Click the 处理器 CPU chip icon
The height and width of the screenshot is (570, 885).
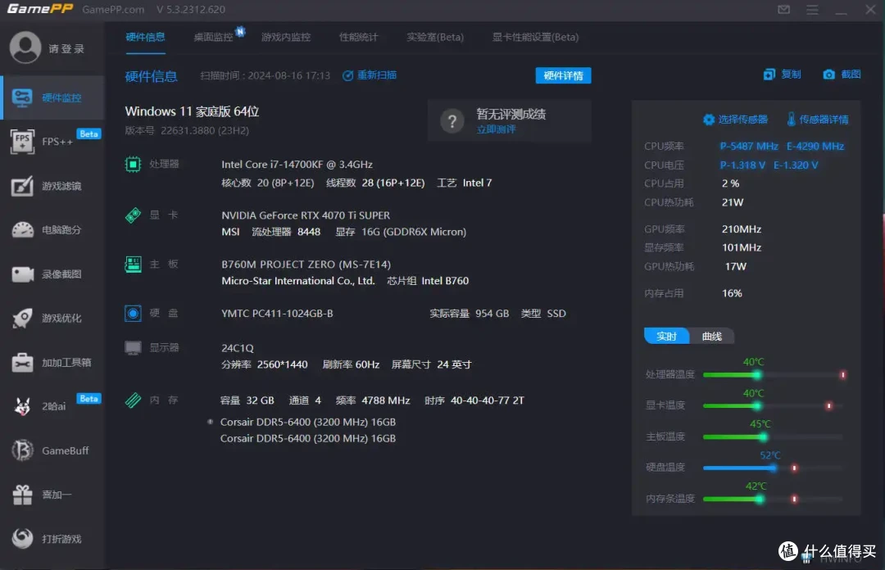click(133, 165)
